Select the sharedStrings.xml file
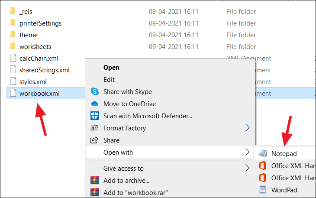316x198 pixels. pos(44,70)
